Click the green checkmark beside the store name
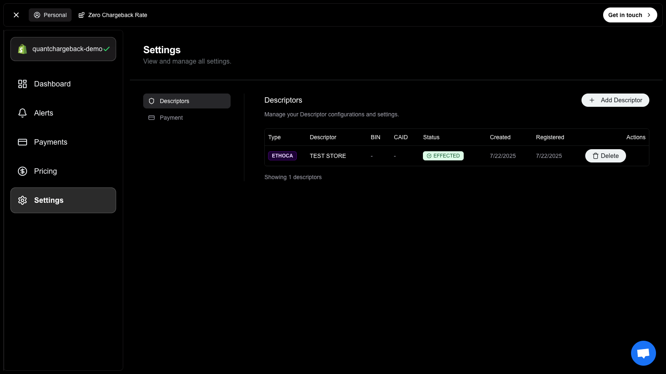Image resolution: width=666 pixels, height=374 pixels. [107, 49]
